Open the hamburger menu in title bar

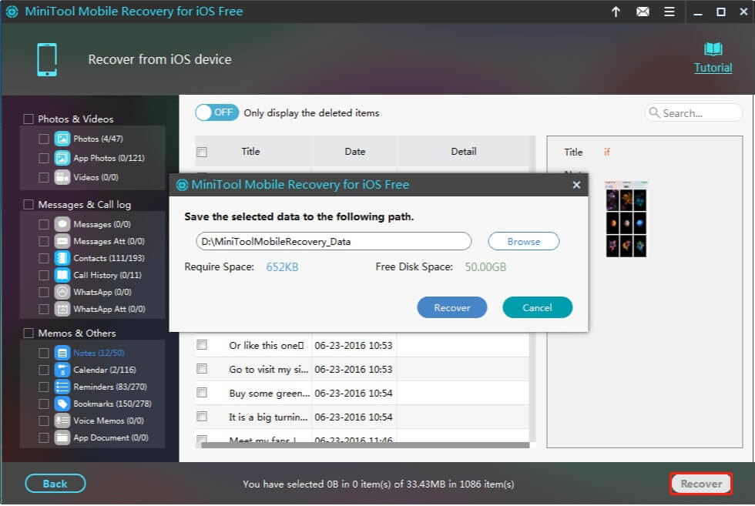[669, 12]
